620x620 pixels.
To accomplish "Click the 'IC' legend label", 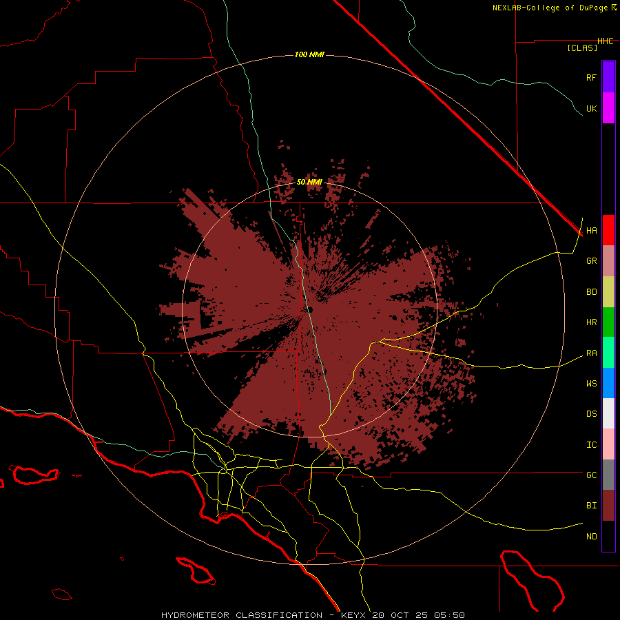I will (x=591, y=445).
